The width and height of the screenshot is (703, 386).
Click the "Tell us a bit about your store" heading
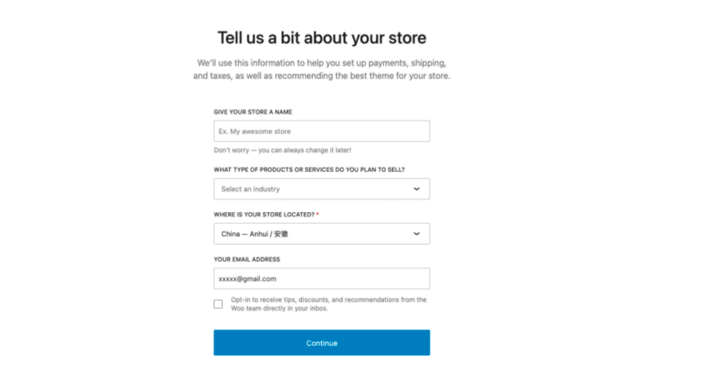click(322, 38)
